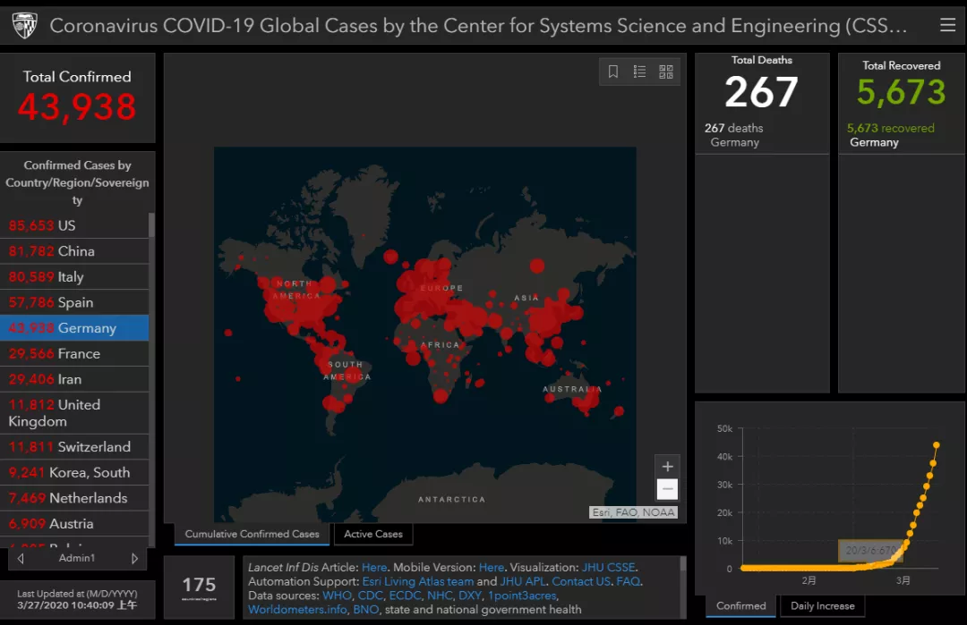
Task: Zoom out on the map
Action: click(x=667, y=489)
